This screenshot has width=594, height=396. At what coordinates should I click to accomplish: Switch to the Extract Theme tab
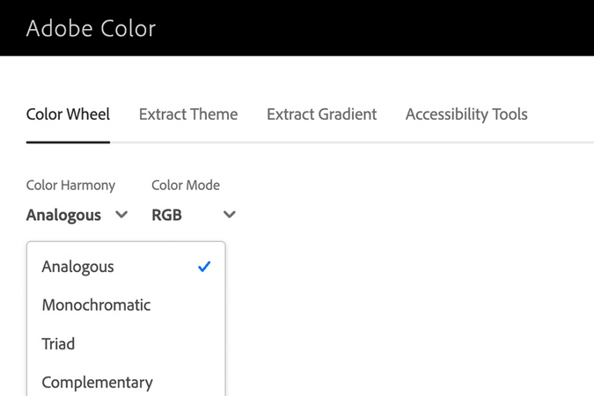click(x=188, y=114)
